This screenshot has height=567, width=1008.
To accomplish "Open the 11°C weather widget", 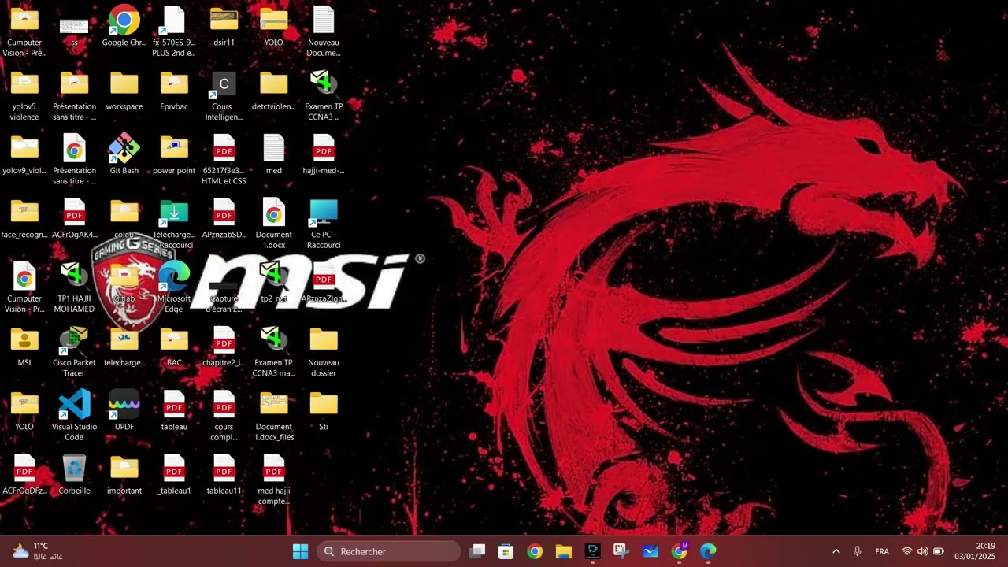I will (x=36, y=551).
